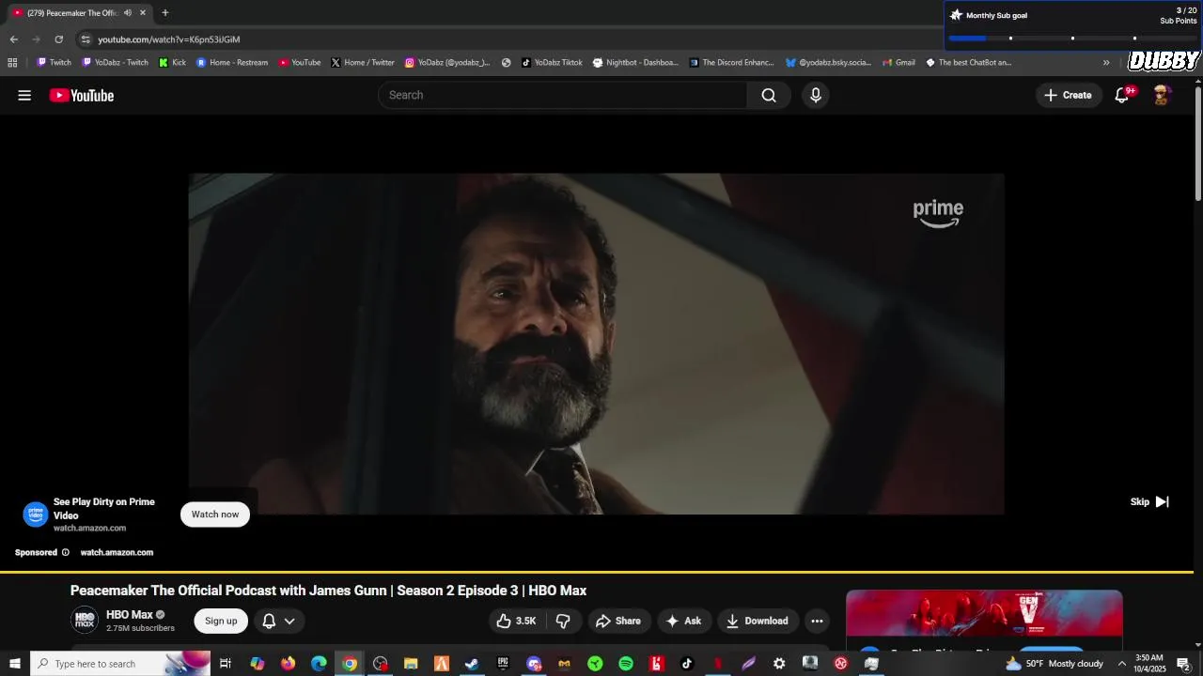
Task: Click the Chrome address bar URL
Action: point(169,39)
